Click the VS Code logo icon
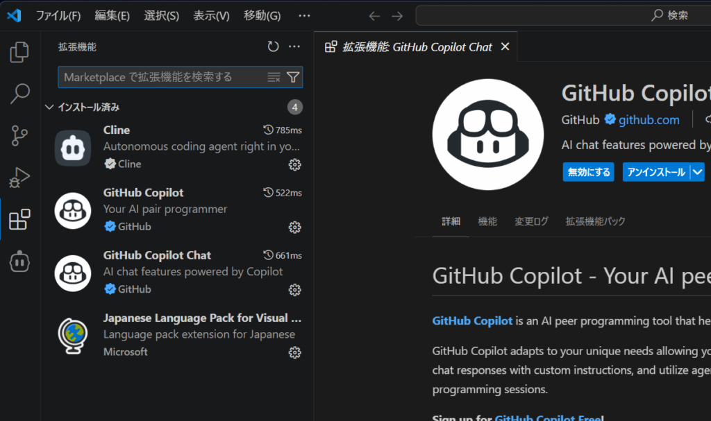 [x=14, y=15]
